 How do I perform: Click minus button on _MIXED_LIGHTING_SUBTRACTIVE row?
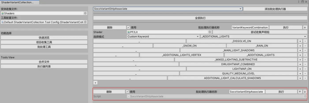(x=305, y=59)
